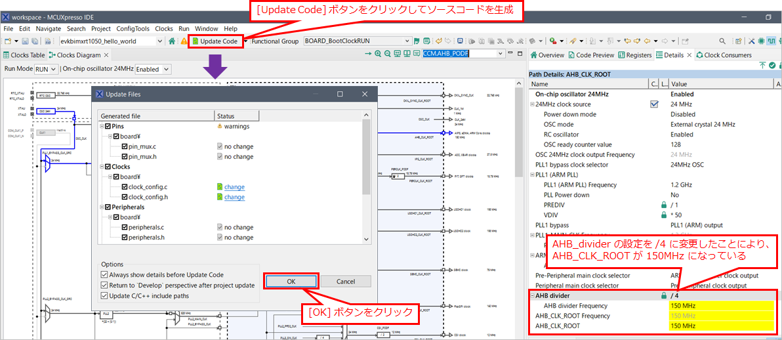Uncheck the clock_config.h checkbox

click(x=125, y=197)
